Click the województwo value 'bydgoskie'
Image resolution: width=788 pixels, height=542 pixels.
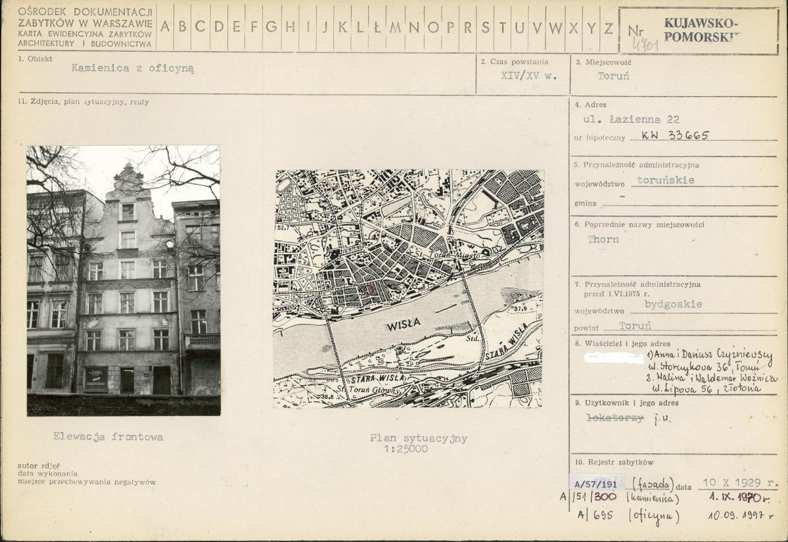[x=674, y=304]
